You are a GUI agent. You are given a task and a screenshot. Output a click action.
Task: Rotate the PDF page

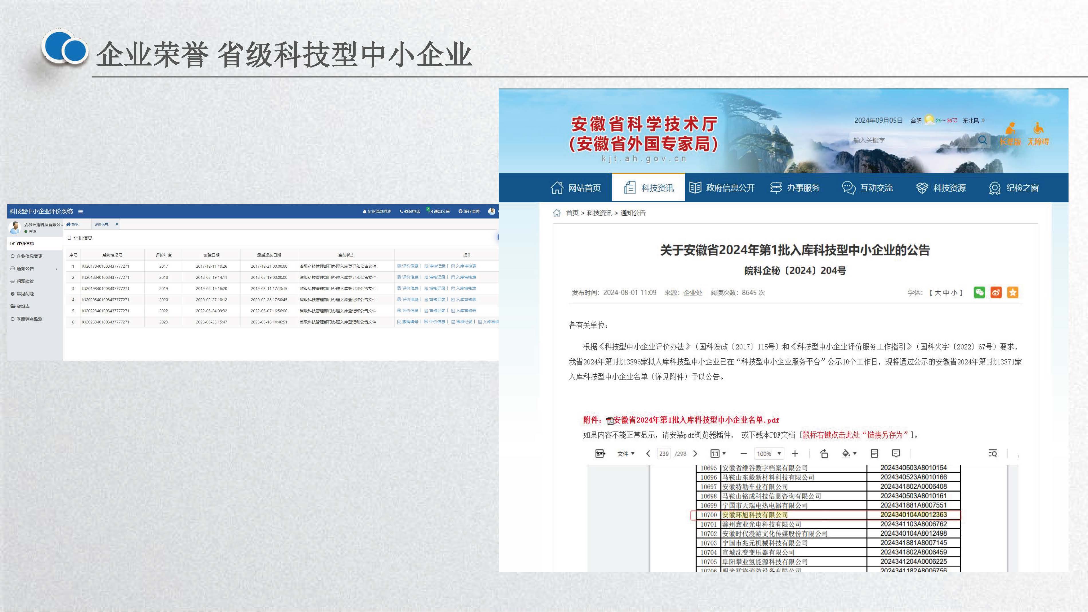(x=824, y=454)
